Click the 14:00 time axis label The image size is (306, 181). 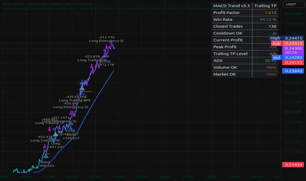point(119,177)
